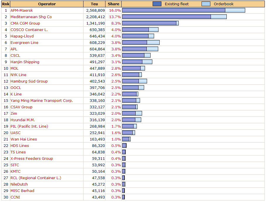
Task: Click the Rnk column header
Action: coord(6,4)
